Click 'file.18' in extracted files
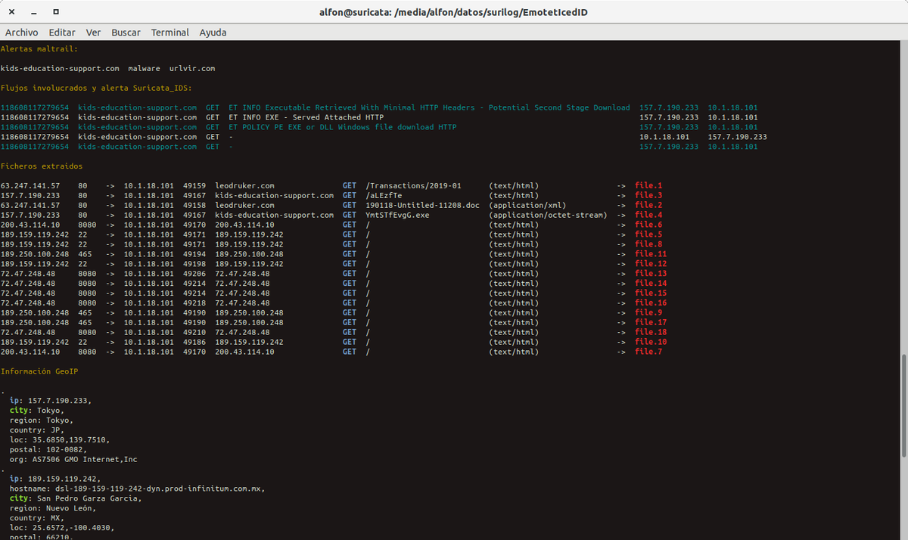Viewport: 908px width, 540px height. point(651,333)
